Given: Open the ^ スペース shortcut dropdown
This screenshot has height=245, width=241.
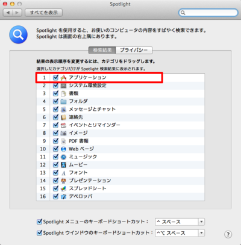Looking at the screenshot, I should (x=180, y=222).
